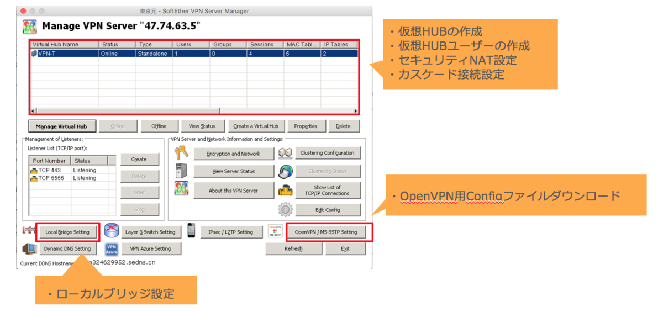Take the hub Offline
The height and width of the screenshot is (312, 663).
159,126
